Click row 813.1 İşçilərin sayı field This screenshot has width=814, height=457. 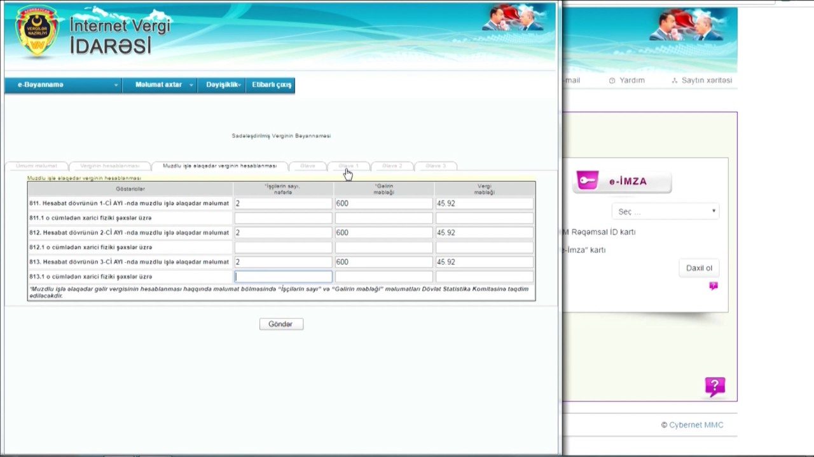pyautogui.click(x=283, y=277)
